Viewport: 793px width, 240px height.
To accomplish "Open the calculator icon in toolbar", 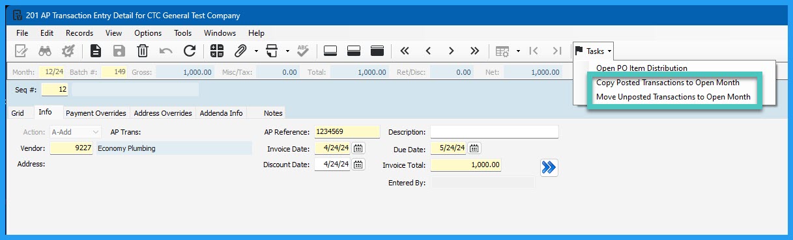I will [217, 51].
